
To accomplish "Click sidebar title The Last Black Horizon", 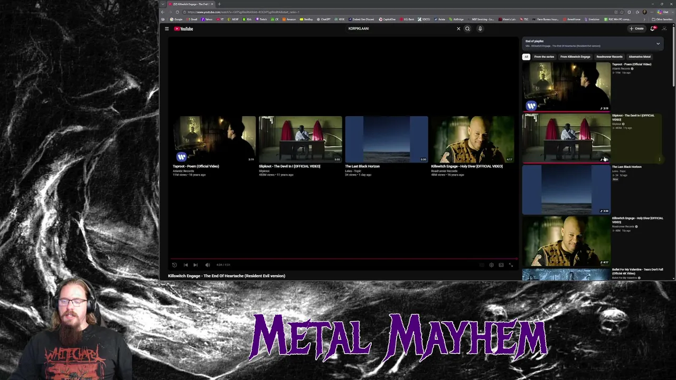I will pos(627,167).
